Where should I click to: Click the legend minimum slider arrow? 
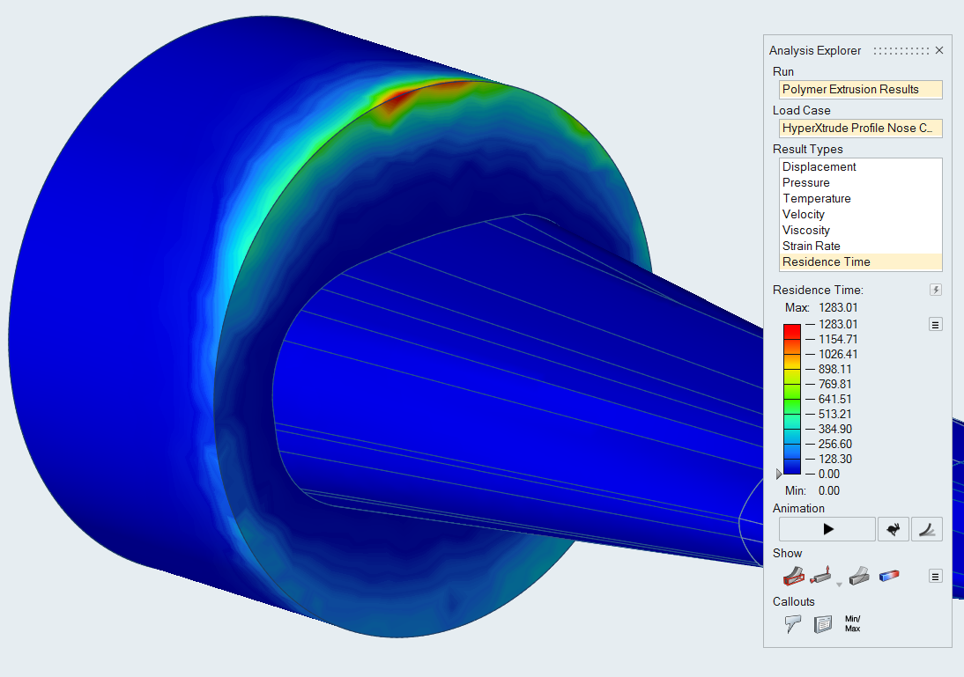778,475
